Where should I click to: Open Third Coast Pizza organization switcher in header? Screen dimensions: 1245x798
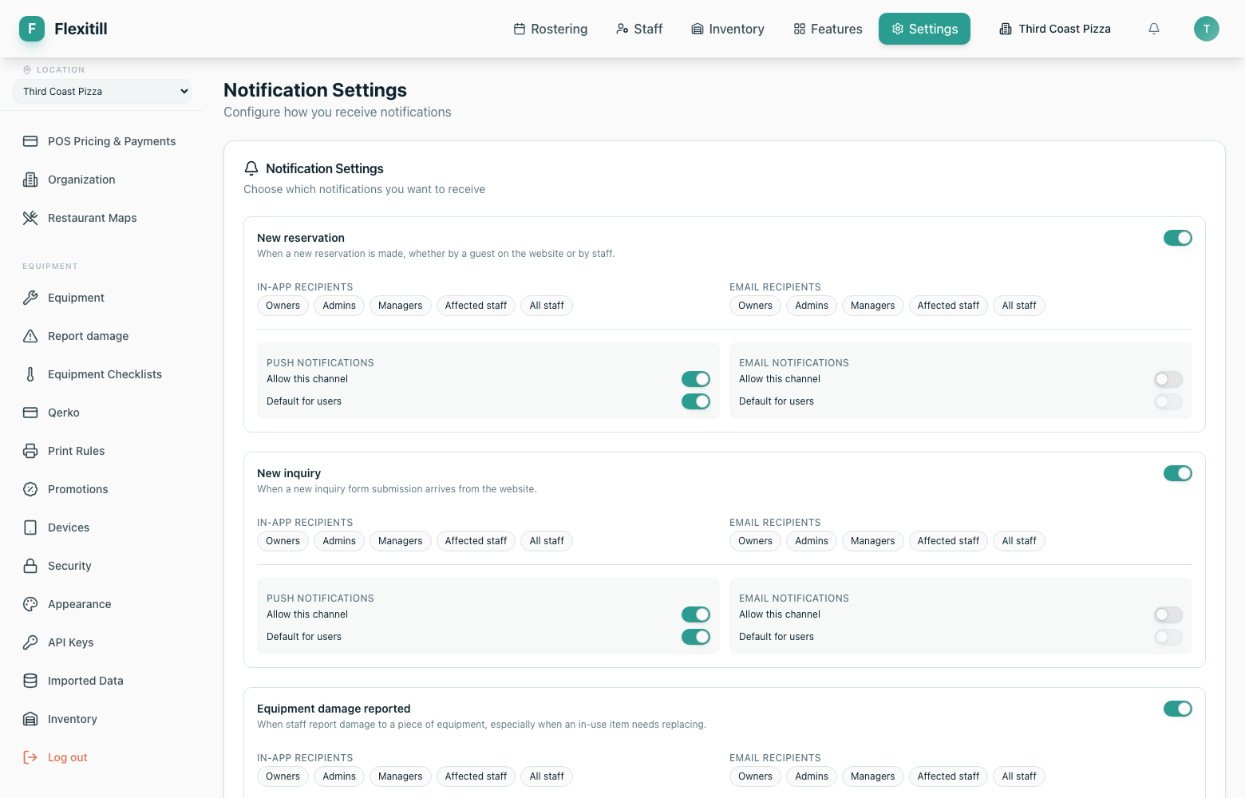click(x=1055, y=29)
